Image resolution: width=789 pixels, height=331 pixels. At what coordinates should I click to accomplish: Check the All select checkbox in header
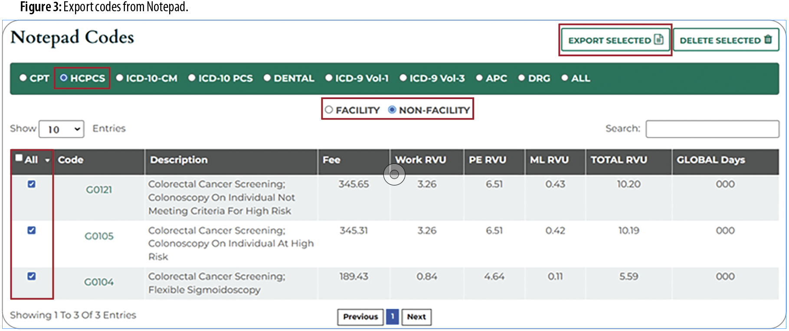coord(19,158)
